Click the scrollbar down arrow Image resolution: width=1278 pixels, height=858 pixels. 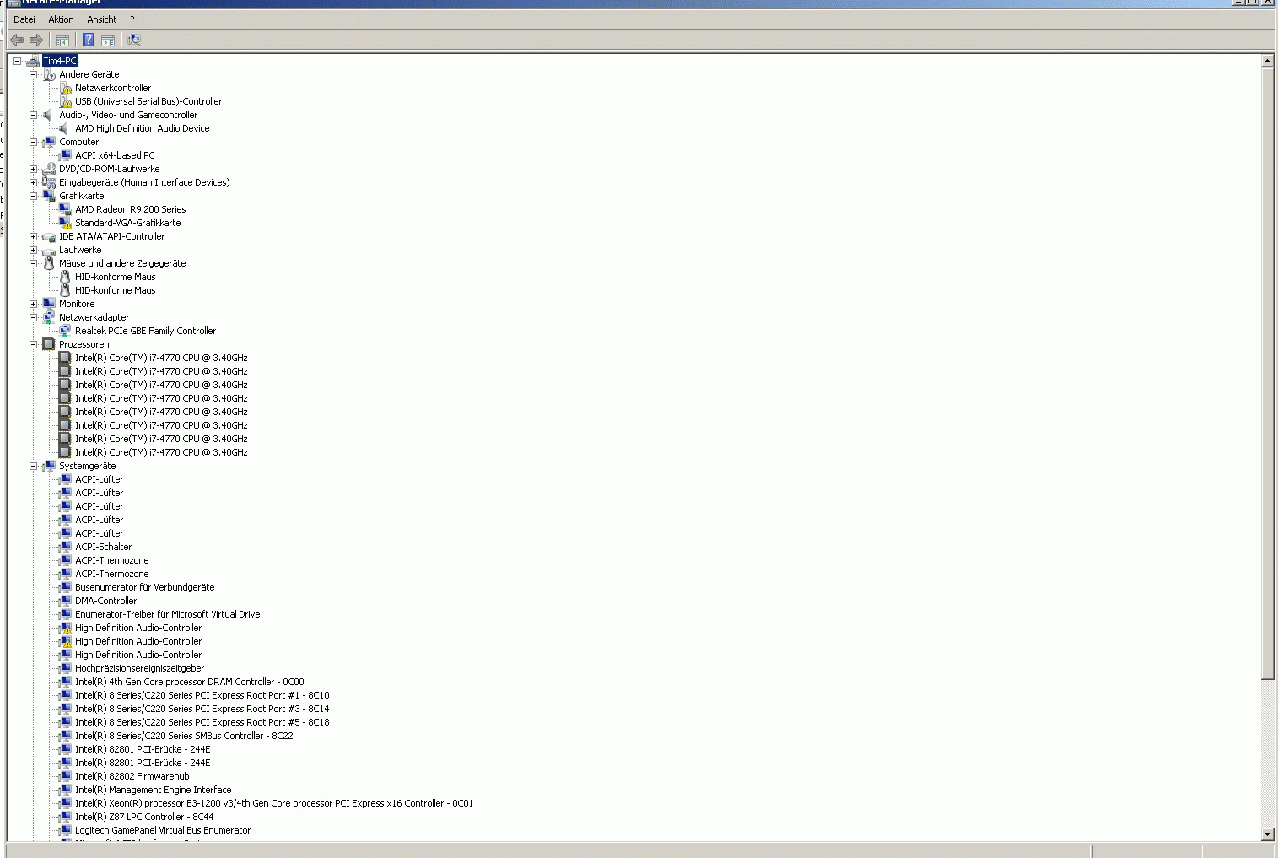pyautogui.click(x=1267, y=834)
